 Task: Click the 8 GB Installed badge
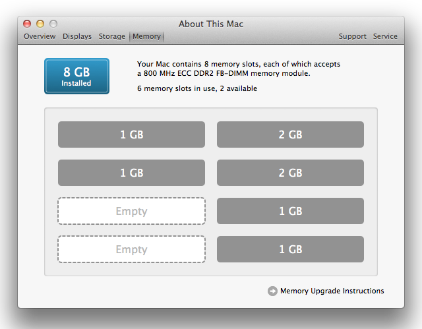(76, 76)
